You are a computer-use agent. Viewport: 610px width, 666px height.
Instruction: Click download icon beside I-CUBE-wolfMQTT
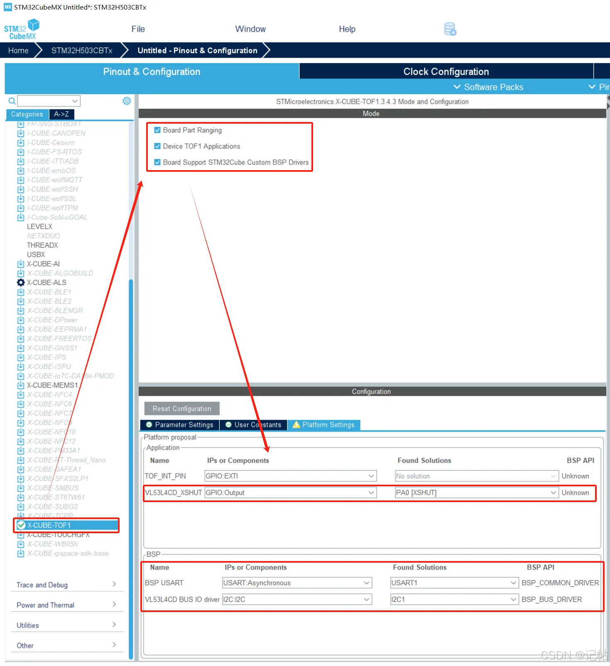[21, 180]
